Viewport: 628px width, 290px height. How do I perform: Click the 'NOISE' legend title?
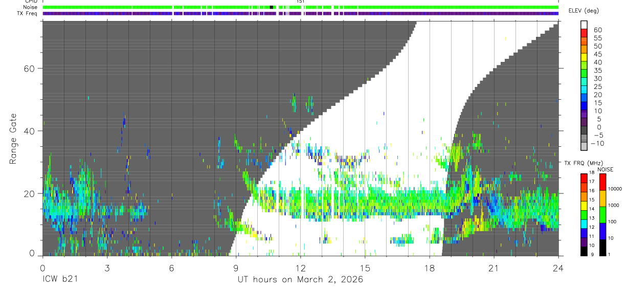coord(605,169)
